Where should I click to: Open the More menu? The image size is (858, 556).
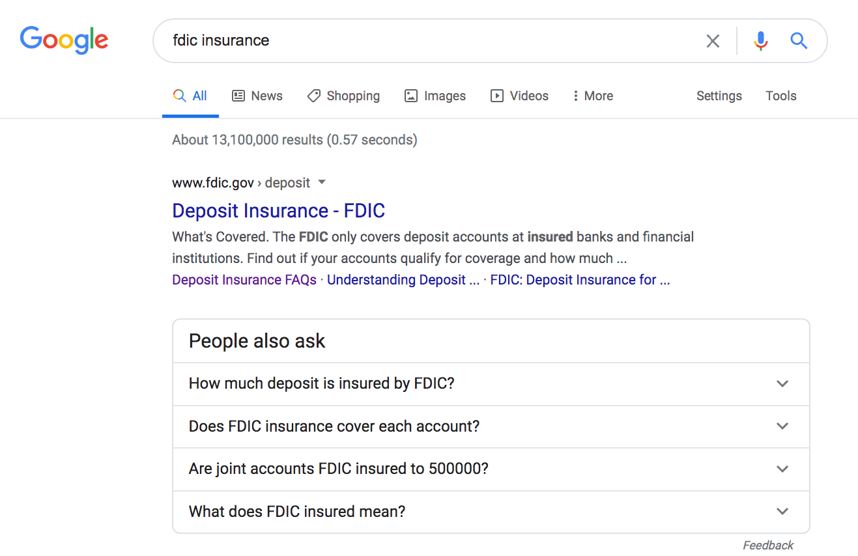click(x=593, y=96)
